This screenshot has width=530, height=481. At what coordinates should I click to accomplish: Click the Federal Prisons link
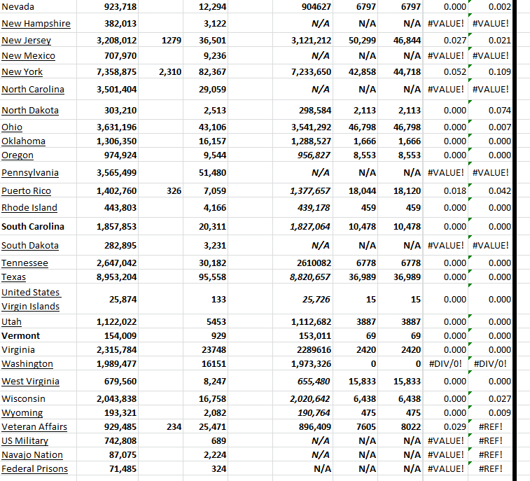tap(34, 469)
